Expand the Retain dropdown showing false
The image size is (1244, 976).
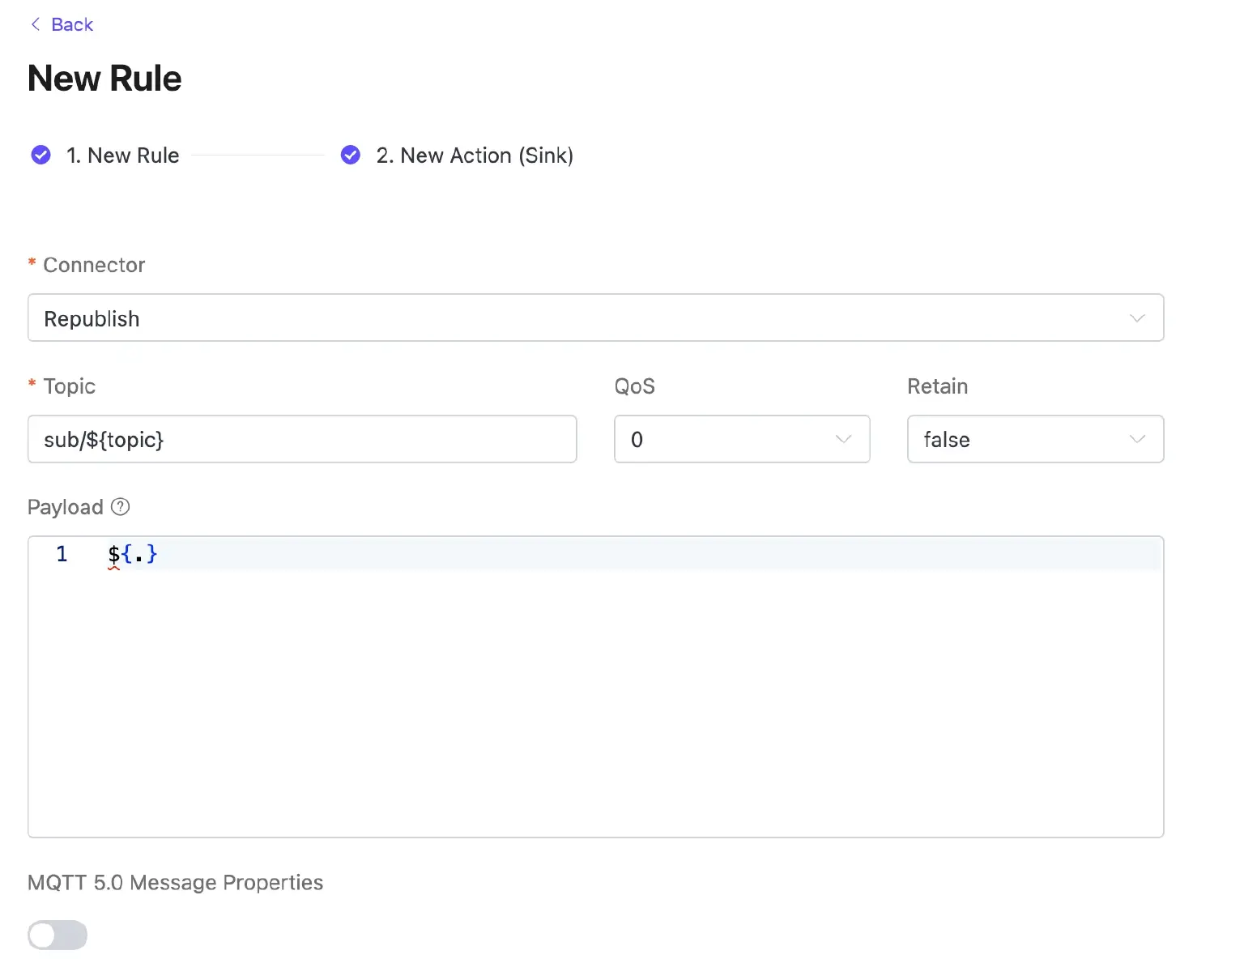(1020, 439)
